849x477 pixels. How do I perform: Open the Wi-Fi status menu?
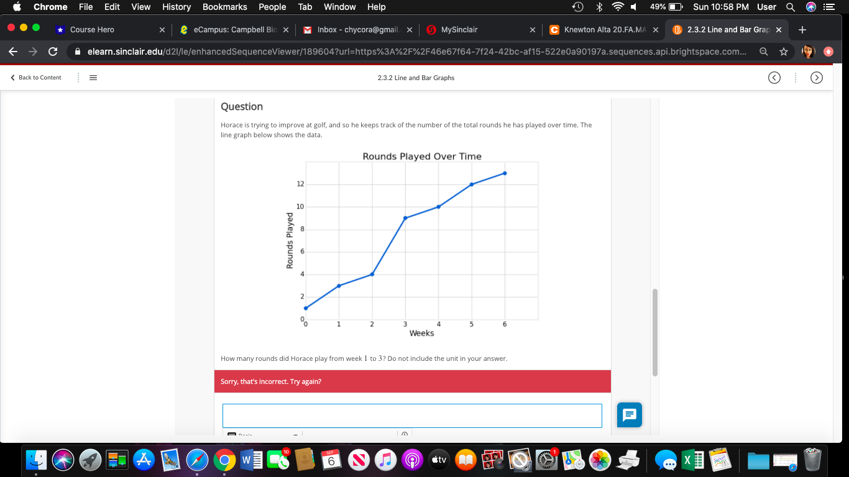pos(617,7)
